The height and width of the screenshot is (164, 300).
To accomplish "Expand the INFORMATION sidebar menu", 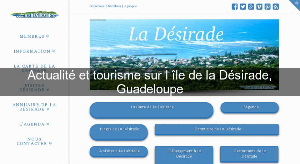I will 34,51.
